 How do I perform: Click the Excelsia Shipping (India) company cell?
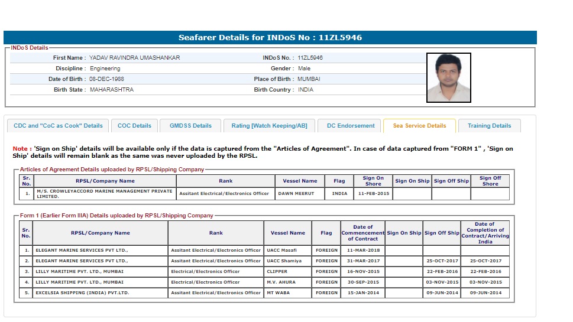coord(82,293)
